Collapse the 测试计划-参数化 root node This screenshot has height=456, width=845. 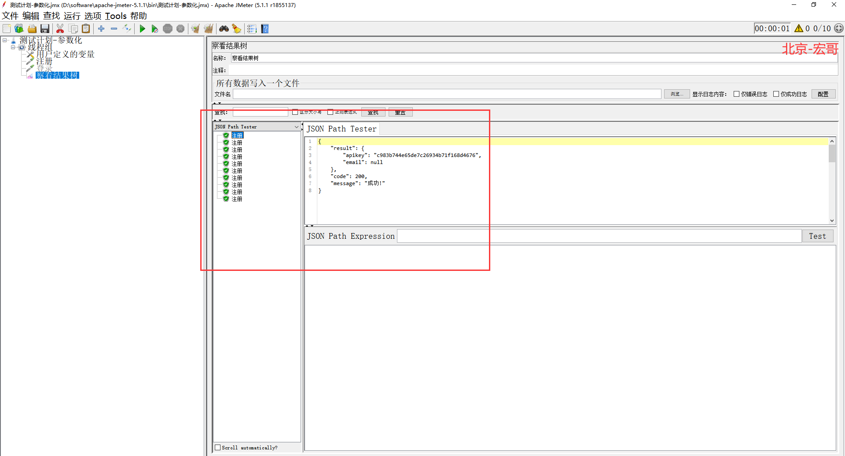pos(4,40)
